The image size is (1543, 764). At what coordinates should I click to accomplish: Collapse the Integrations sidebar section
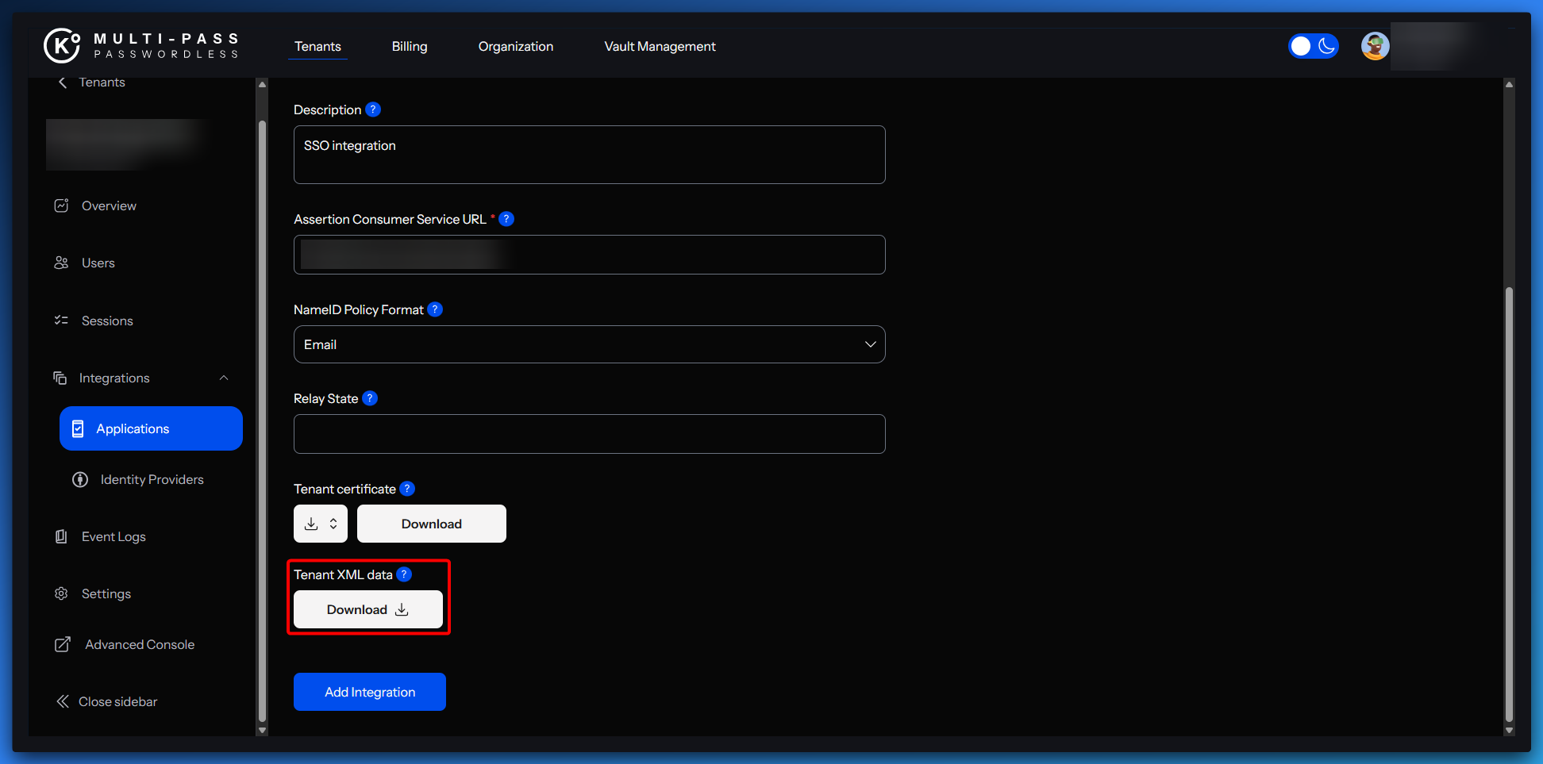224,378
